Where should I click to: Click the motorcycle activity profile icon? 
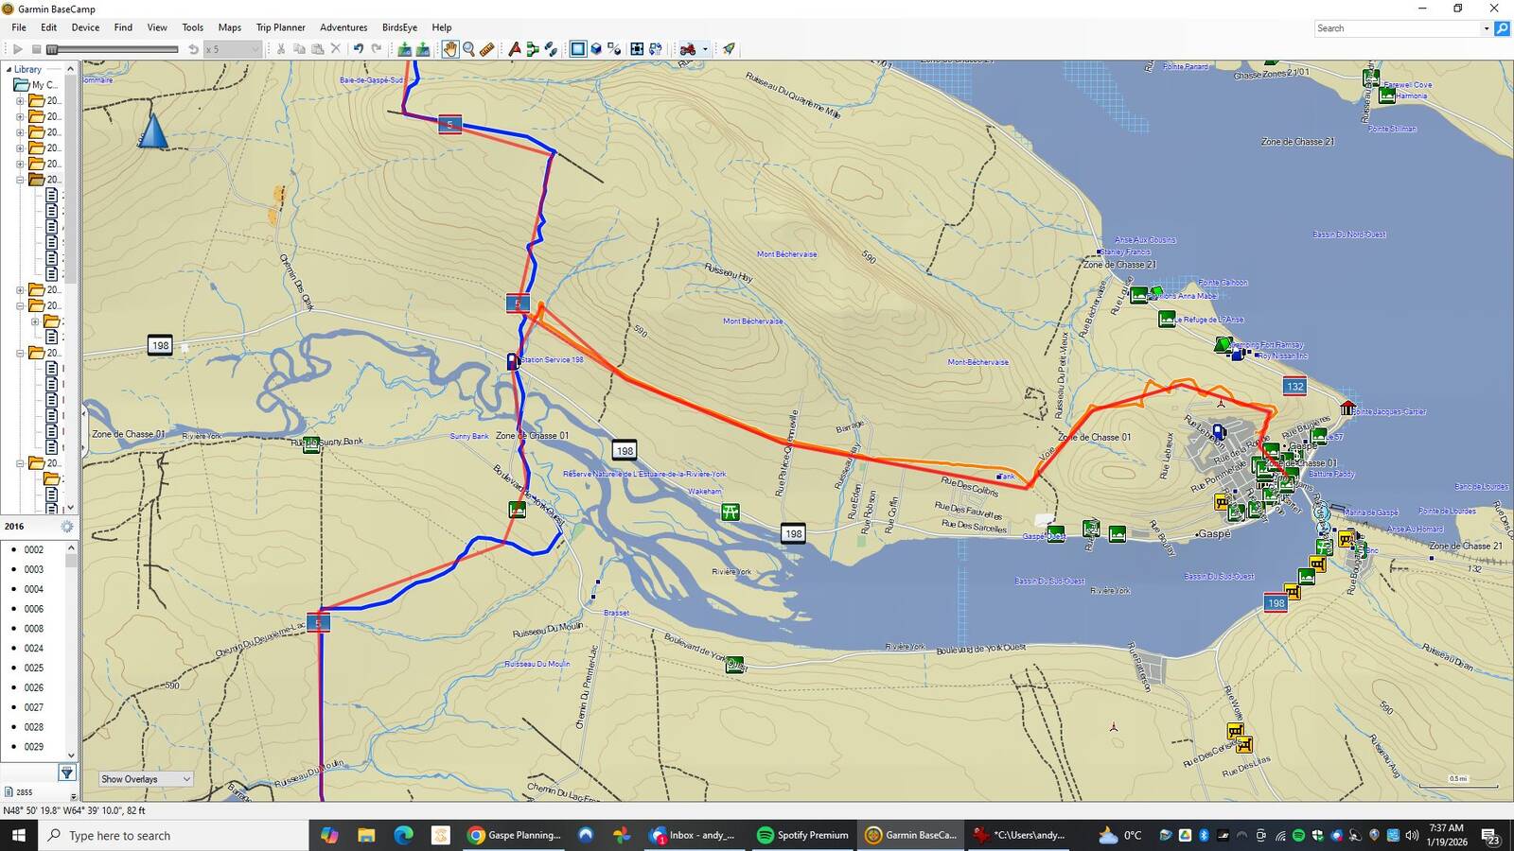[x=688, y=49]
